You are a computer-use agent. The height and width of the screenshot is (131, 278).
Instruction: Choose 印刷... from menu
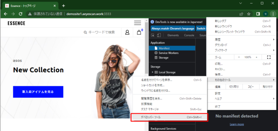[x=241, y=64]
